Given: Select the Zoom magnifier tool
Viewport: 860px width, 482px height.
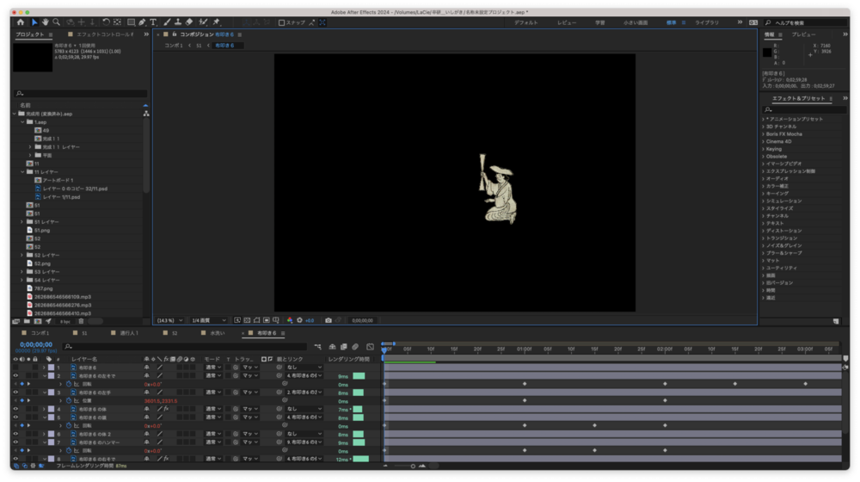Looking at the screenshot, I should (x=57, y=22).
